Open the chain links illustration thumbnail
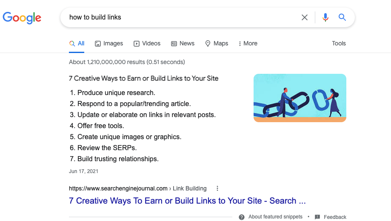 pos(300,98)
